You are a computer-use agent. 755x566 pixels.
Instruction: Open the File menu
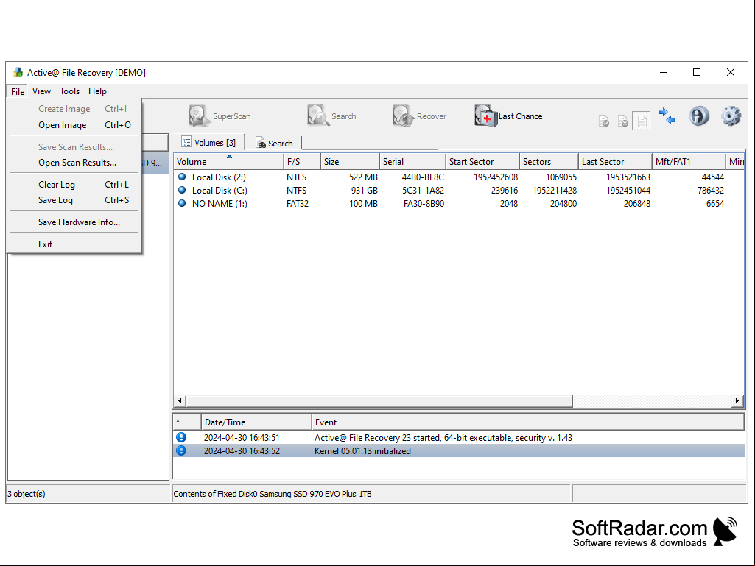click(18, 91)
